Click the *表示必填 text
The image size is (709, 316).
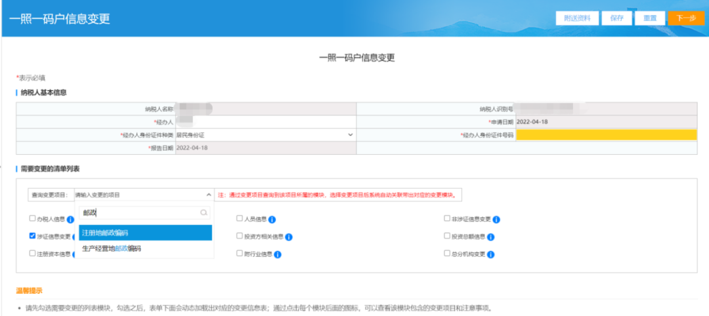tap(30, 77)
